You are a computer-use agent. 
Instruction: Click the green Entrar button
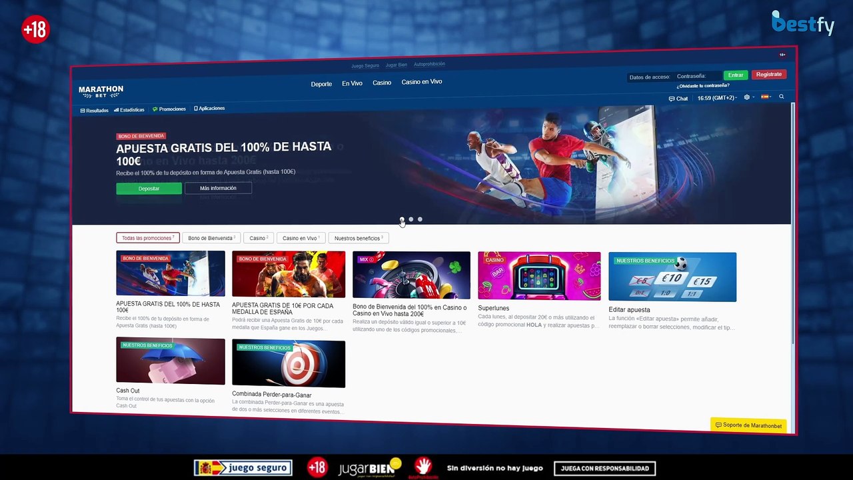click(736, 75)
